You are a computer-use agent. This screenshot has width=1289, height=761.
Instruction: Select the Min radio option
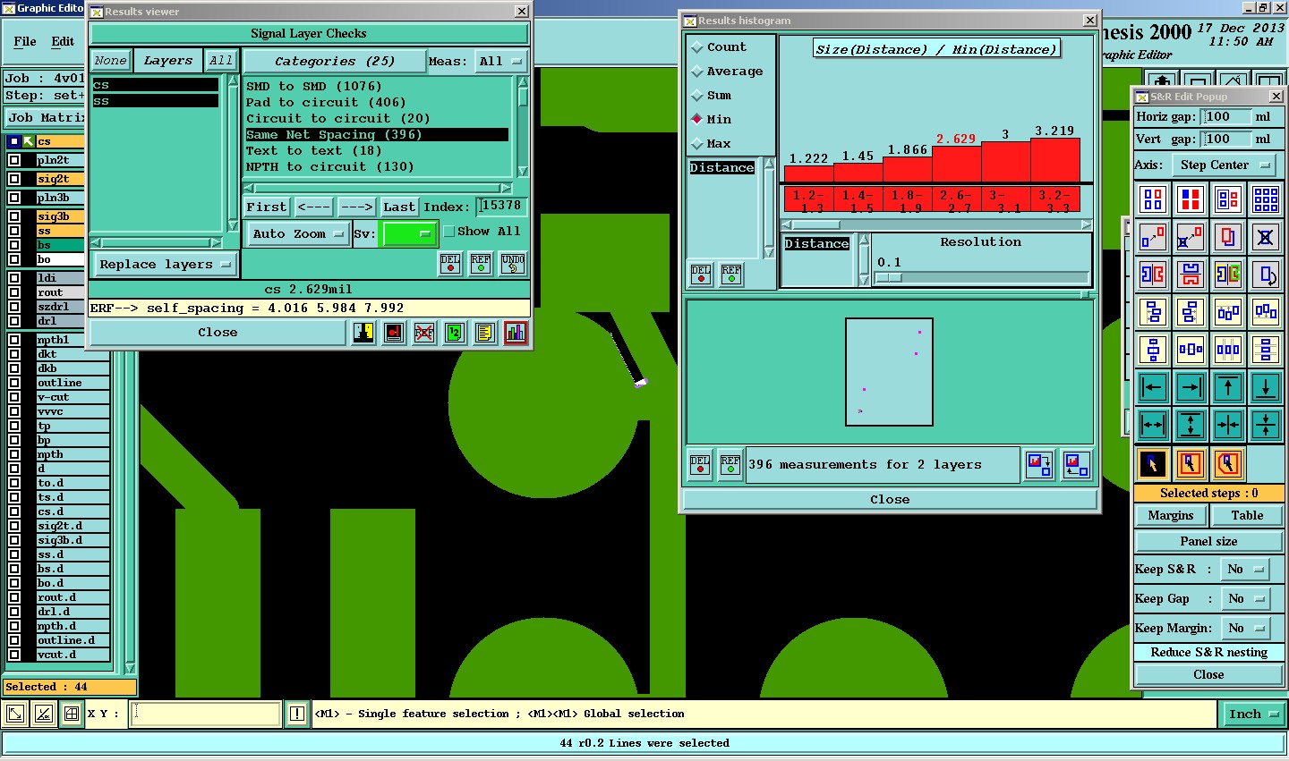(697, 119)
